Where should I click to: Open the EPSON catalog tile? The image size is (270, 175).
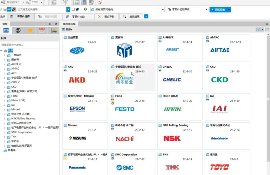[x=85, y=107]
